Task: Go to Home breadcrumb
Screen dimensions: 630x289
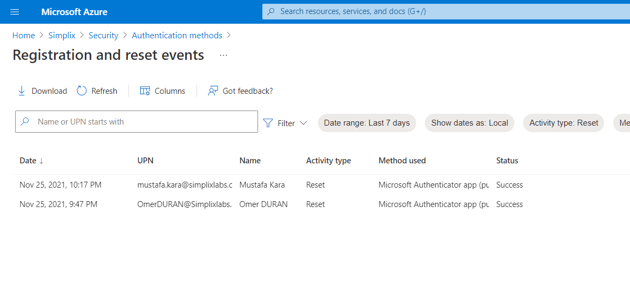Action: coord(24,36)
